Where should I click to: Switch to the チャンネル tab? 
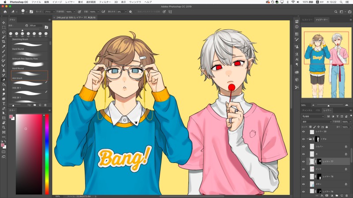point(307,110)
